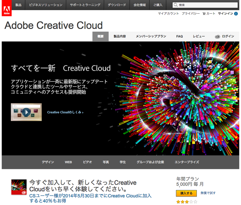Viewport: 241px width, 205px height.
Task: Click the yellow 購入する button
Action: (186, 193)
